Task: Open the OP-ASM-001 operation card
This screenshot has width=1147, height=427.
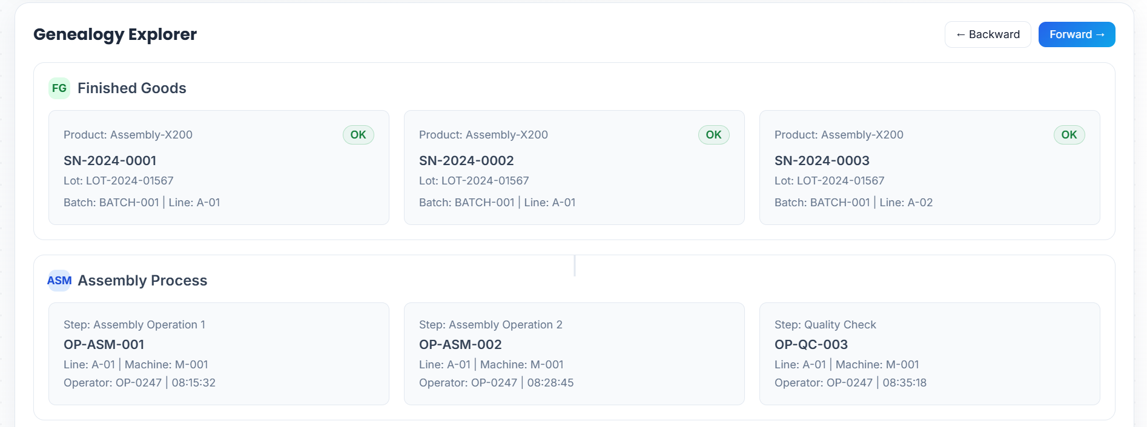Action: (219, 354)
